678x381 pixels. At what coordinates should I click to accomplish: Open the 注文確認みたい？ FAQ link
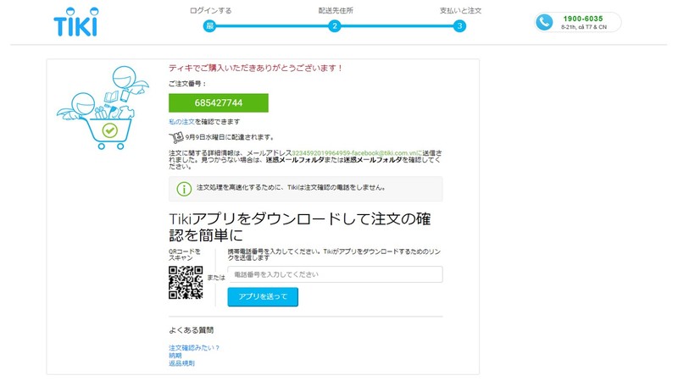pos(194,348)
